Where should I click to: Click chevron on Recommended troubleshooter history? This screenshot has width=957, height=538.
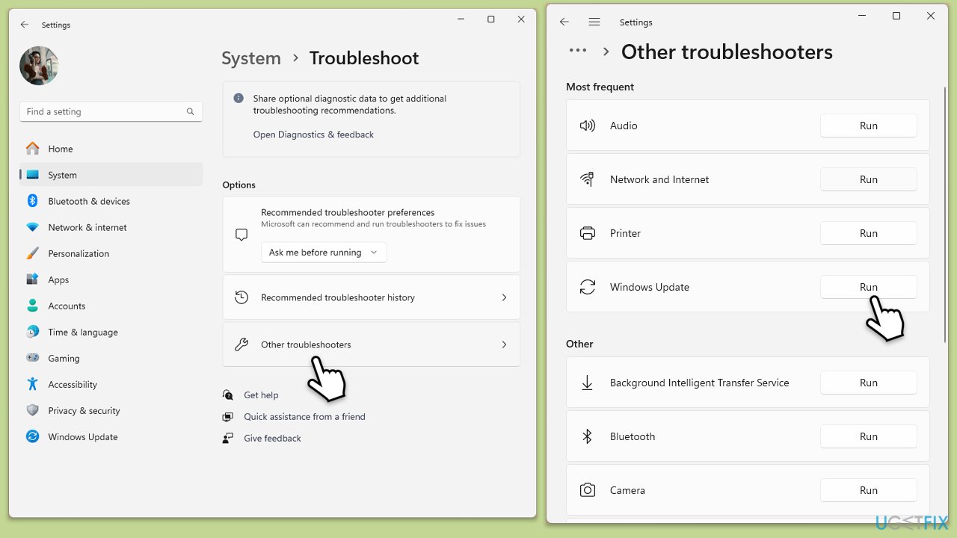(504, 297)
